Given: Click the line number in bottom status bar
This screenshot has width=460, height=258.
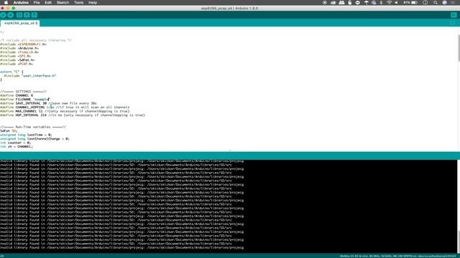Looking at the screenshot, I should coord(1,256).
